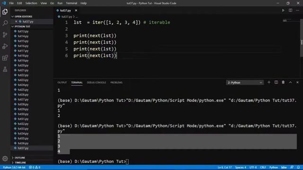Open tut13.py in the explorer
The image size is (303, 170).
coord(23,31)
